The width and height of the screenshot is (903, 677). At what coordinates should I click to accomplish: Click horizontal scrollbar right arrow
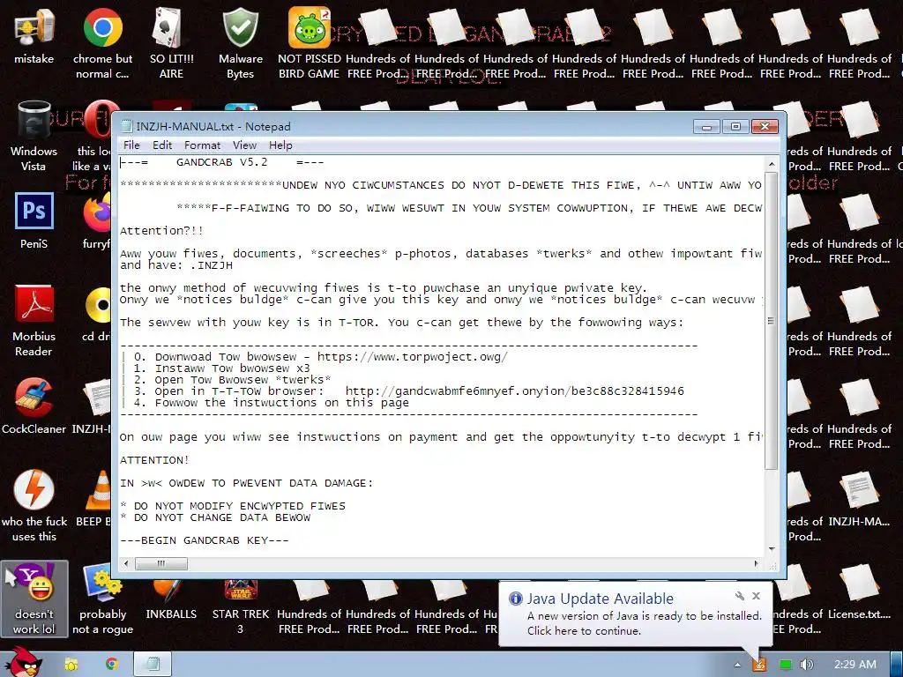[x=757, y=563]
